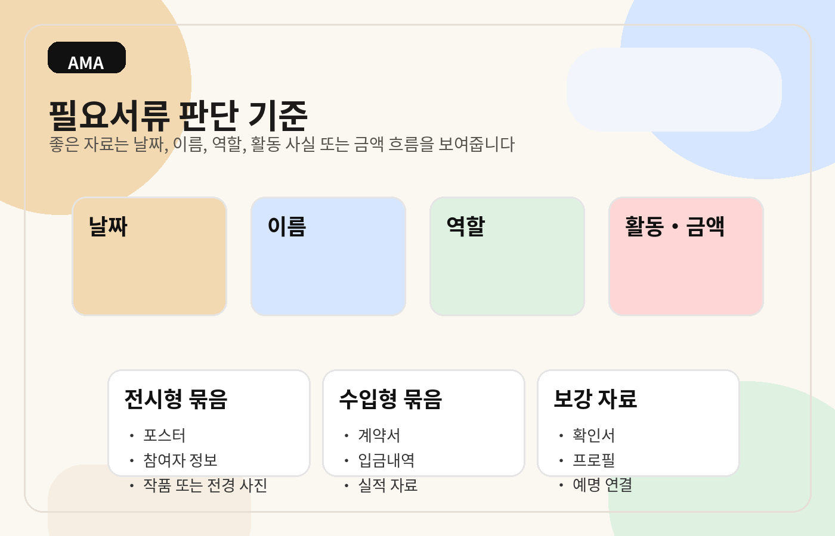Click the 포스터 list item

(165, 435)
